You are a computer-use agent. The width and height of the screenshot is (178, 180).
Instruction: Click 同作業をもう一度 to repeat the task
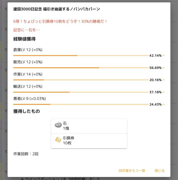(x=132, y=171)
